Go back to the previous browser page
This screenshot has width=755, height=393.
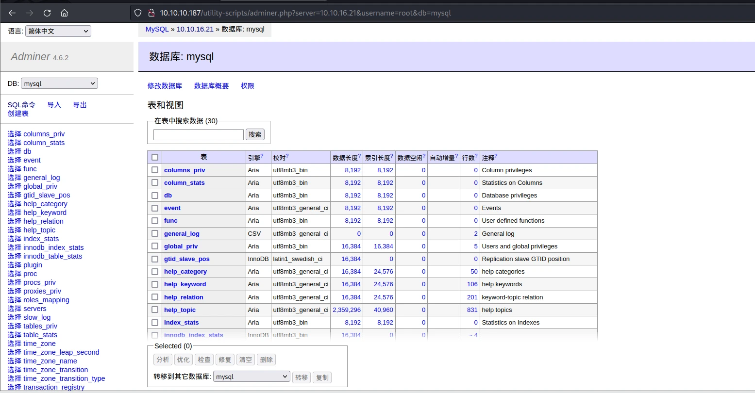coord(12,13)
